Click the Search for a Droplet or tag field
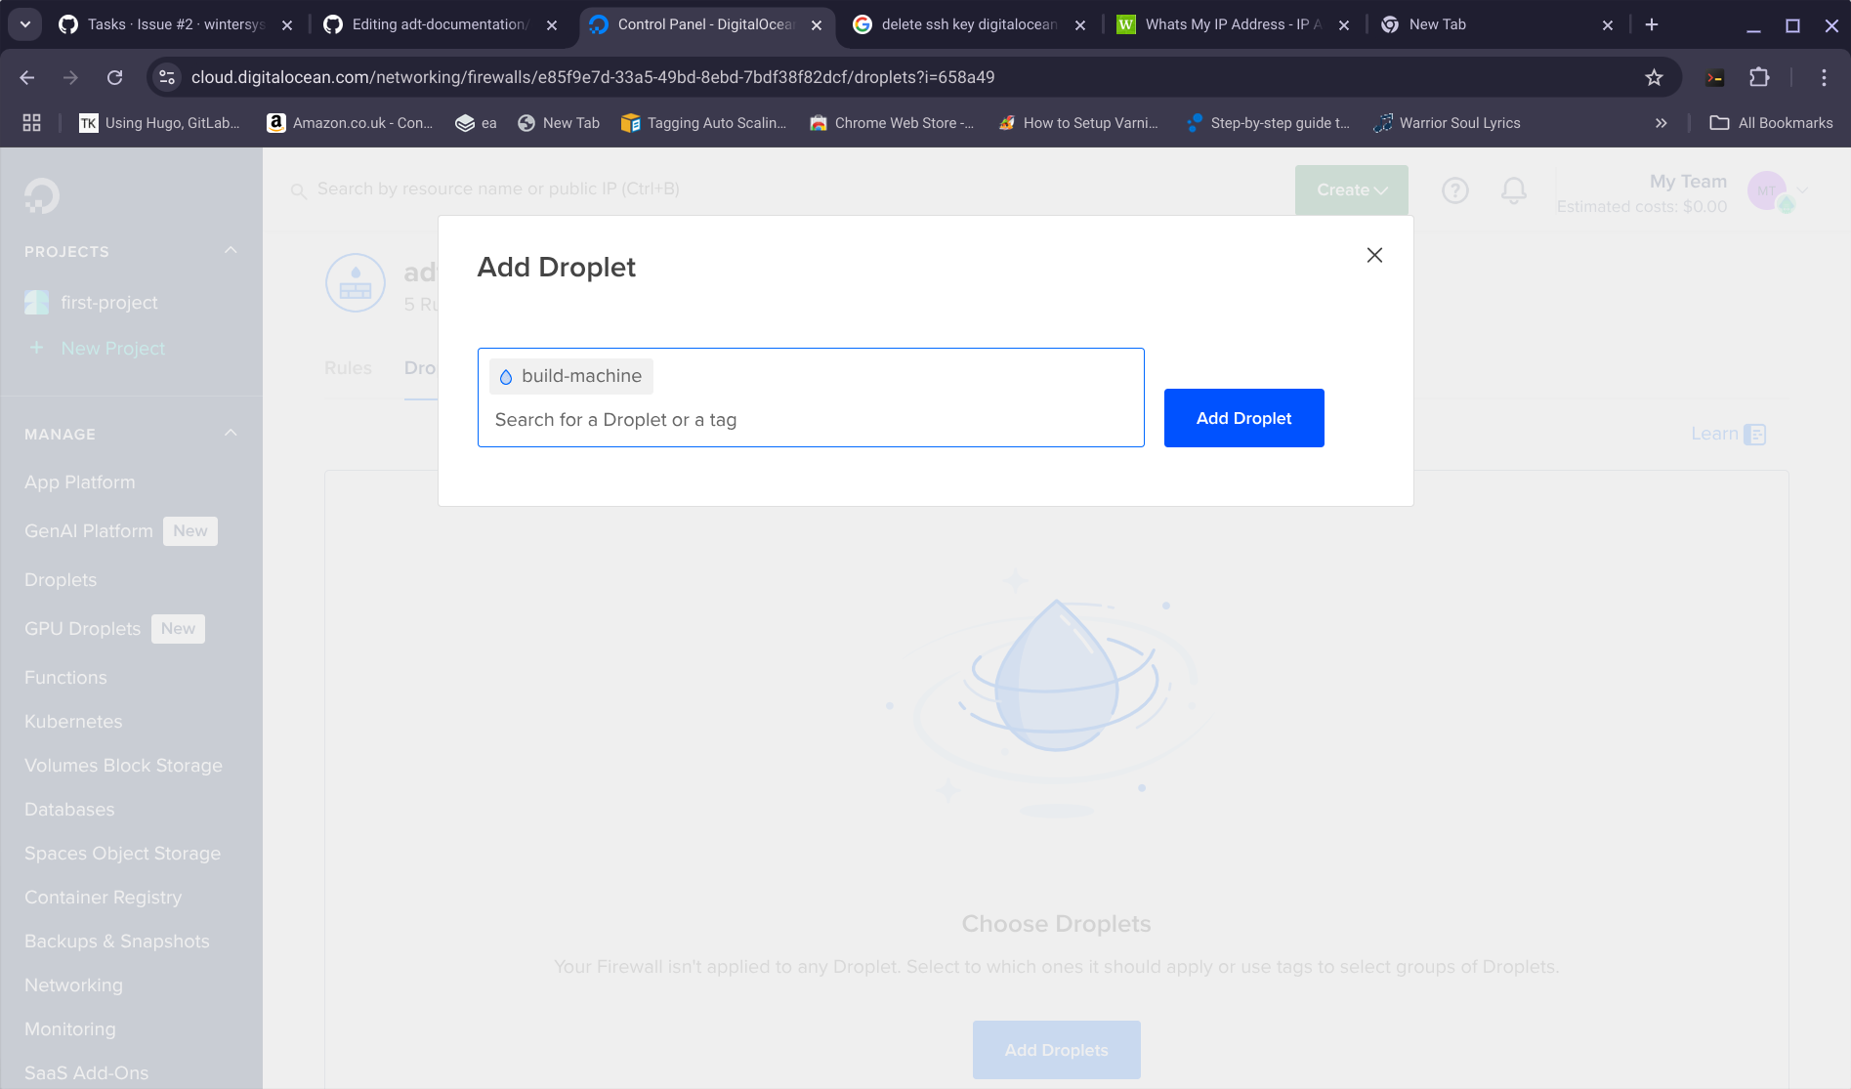This screenshot has width=1851, height=1089. (x=811, y=420)
